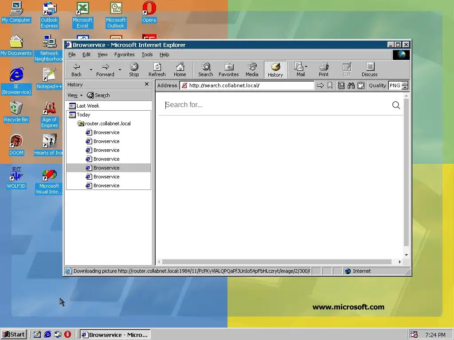This screenshot has height=340, width=454.
Task: Click the Opera quick launch icon in taskbar
Action: pos(67,335)
